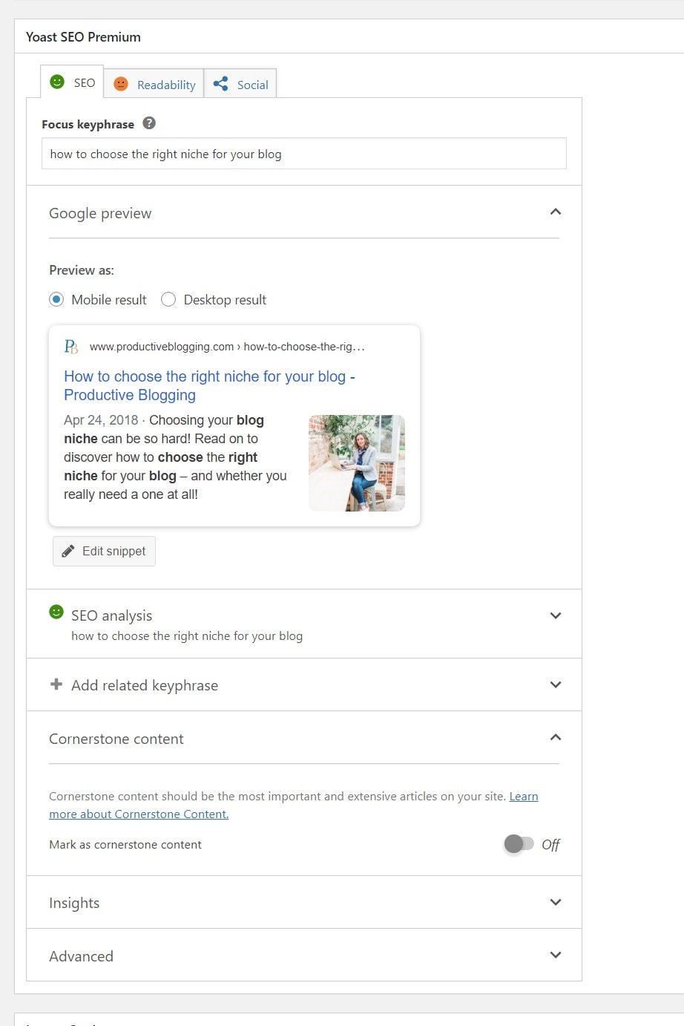Click the Edit snippet button
This screenshot has height=1026, width=684.
tap(104, 551)
